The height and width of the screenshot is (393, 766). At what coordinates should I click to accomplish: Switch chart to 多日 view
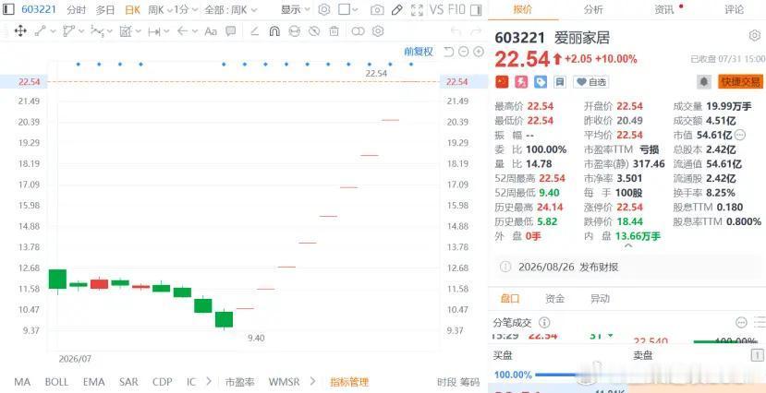point(105,10)
